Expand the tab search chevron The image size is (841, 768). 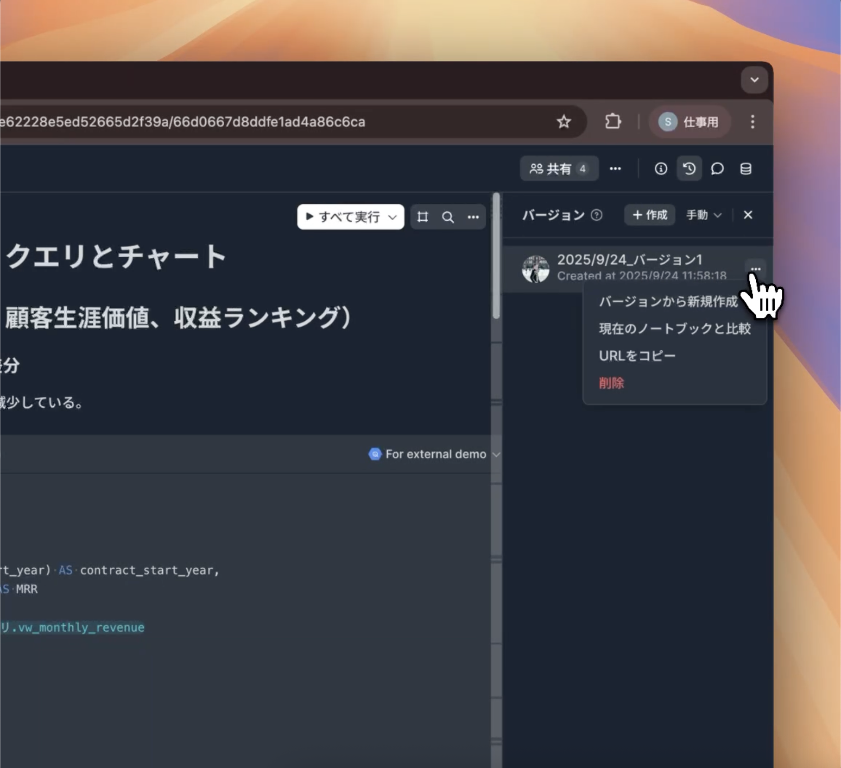click(754, 80)
